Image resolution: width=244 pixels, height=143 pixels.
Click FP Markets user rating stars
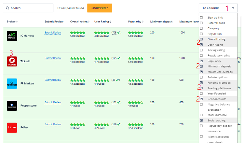point(102,80)
